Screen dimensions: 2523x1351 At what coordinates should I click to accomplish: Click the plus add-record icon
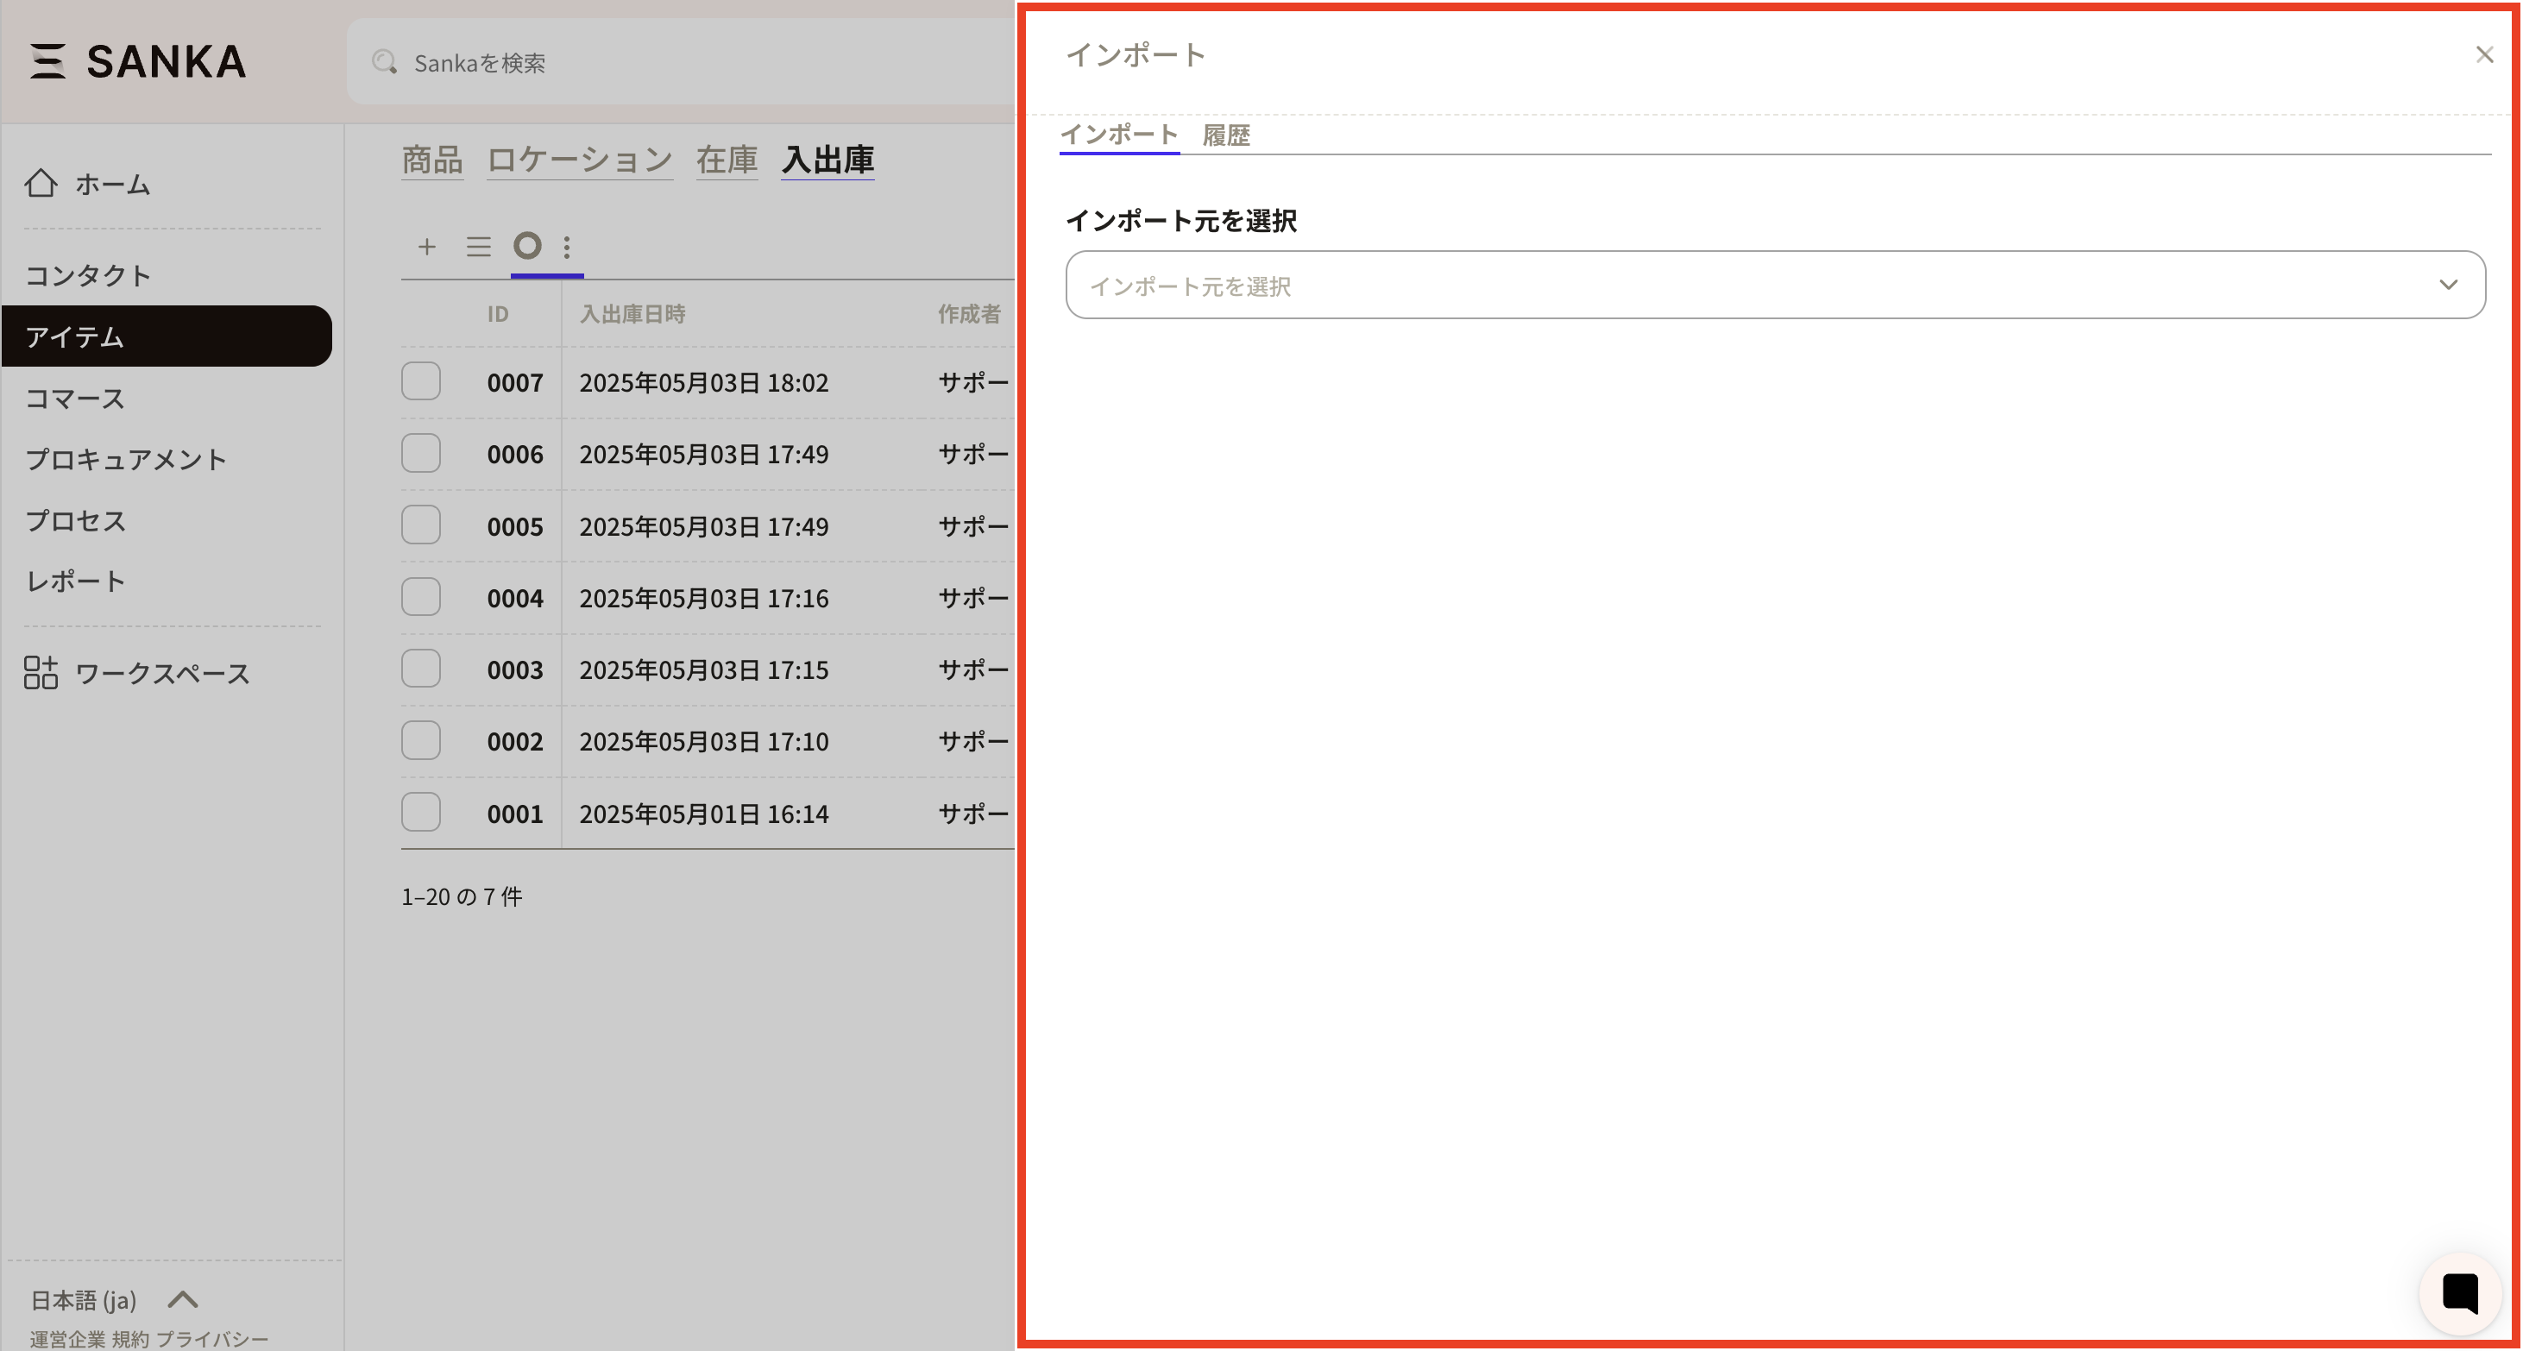tap(426, 247)
